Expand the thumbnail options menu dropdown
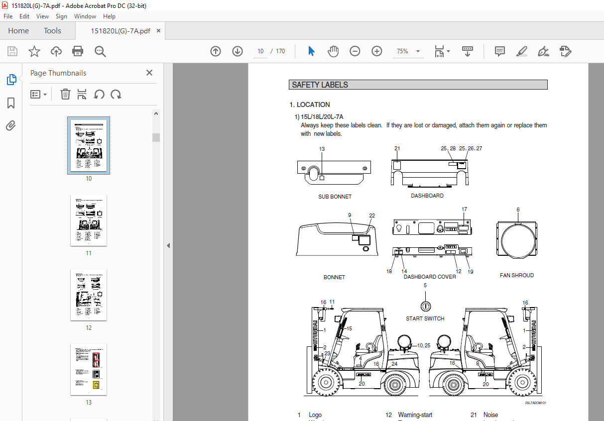 click(x=38, y=94)
